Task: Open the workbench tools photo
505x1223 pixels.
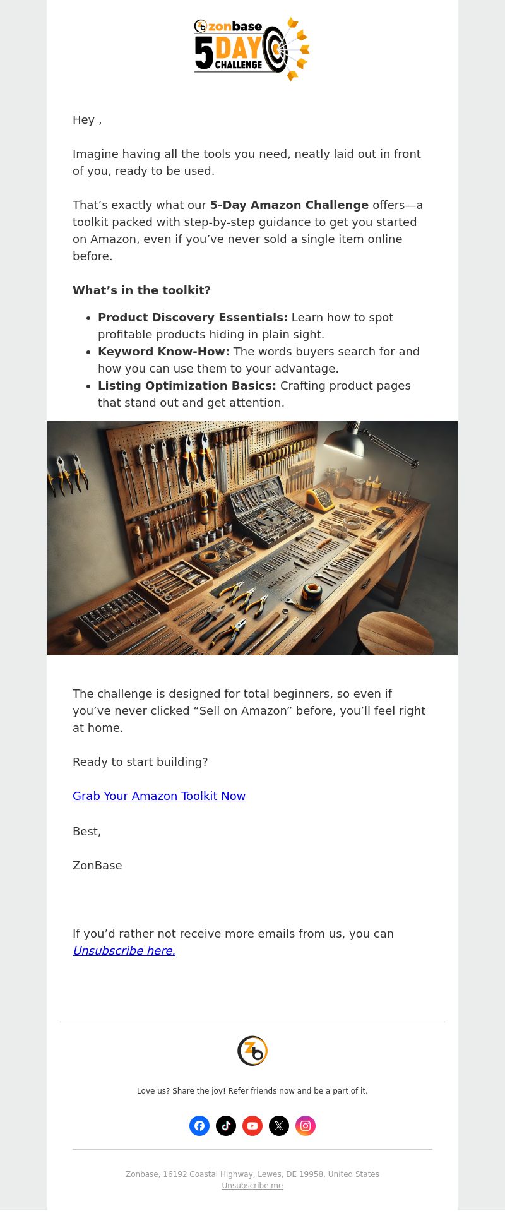Action: 252,538
